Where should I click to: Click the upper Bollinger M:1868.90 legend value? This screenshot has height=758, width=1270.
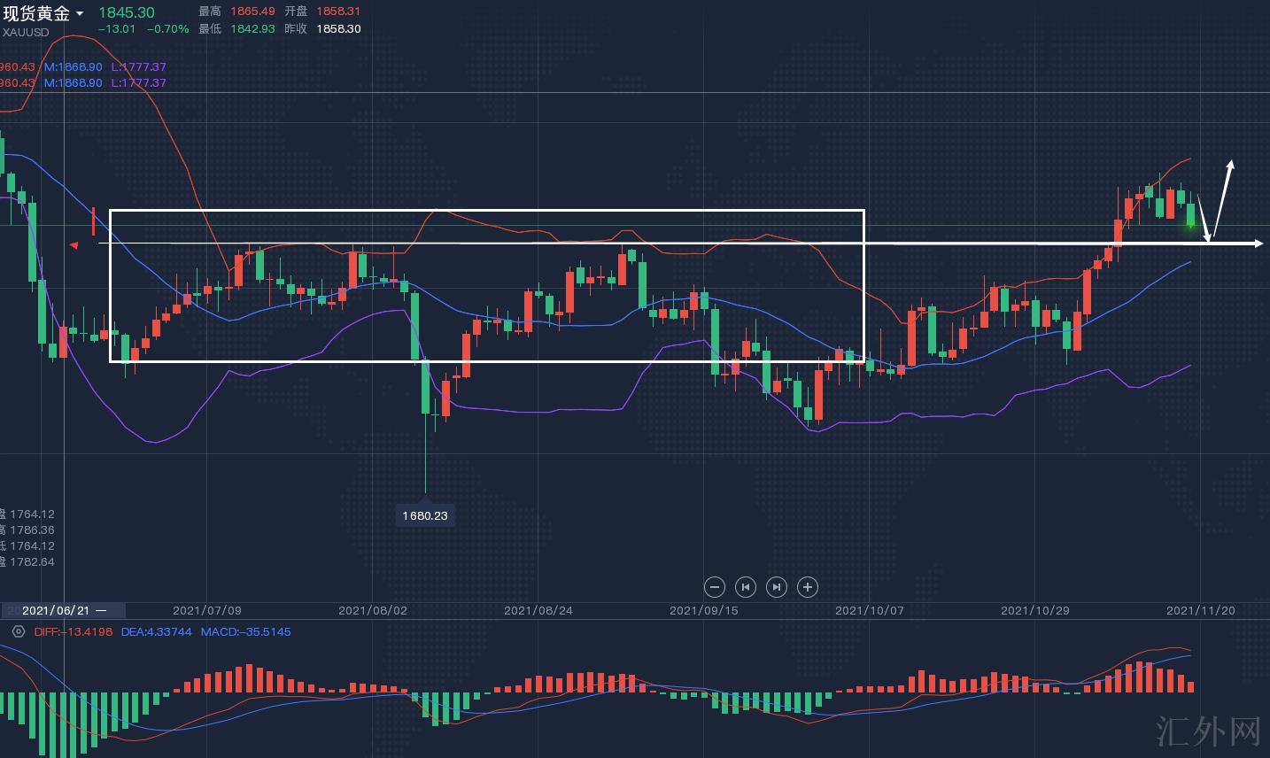point(74,66)
